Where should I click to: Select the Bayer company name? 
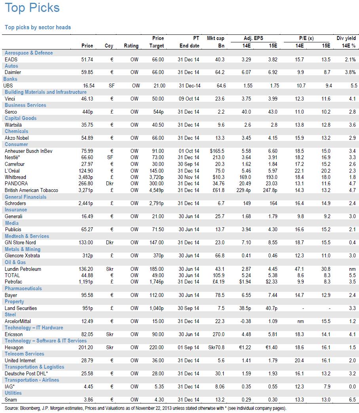pos(11,295)
